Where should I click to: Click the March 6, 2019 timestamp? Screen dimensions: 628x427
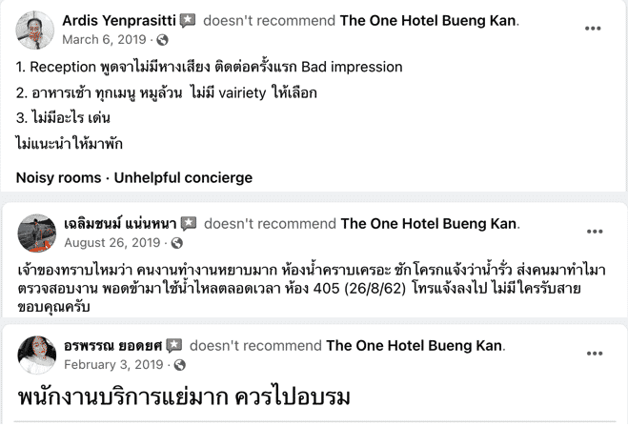[x=106, y=40]
